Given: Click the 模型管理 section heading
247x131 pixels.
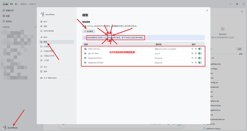Looking at the screenshot, I should (86, 22).
